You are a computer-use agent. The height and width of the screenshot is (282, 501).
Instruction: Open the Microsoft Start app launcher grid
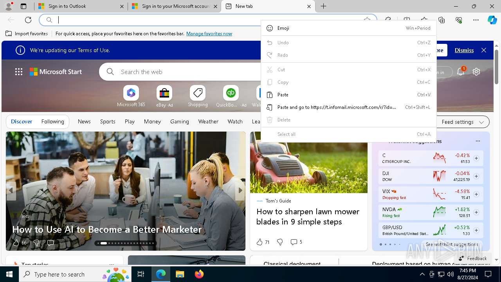[19, 72]
